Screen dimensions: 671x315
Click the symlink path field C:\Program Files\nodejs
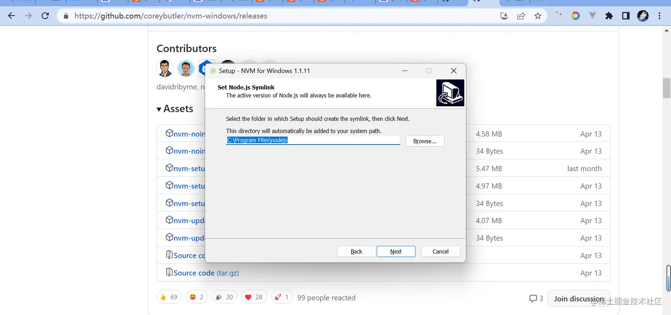(313, 140)
